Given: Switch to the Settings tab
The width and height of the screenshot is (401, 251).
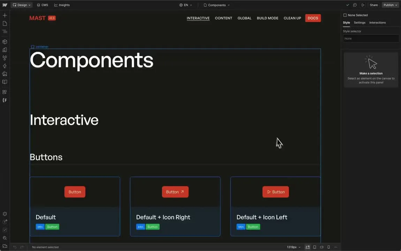Looking at the screenshot, I should tap(360, 22).
